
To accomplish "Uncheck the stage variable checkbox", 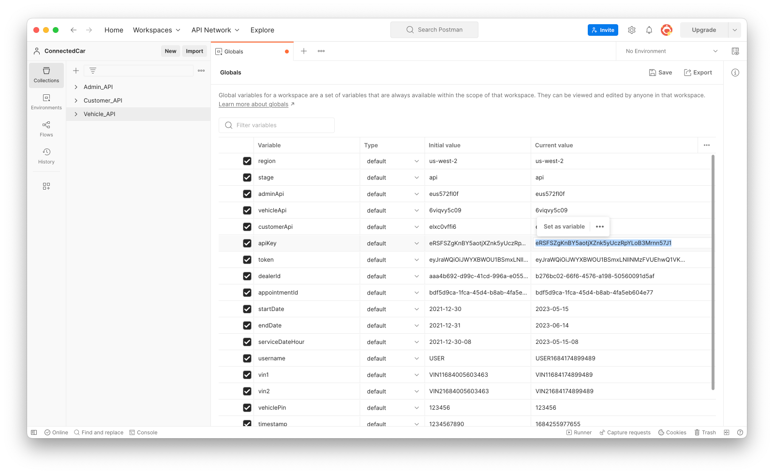I will pos(247,178).
